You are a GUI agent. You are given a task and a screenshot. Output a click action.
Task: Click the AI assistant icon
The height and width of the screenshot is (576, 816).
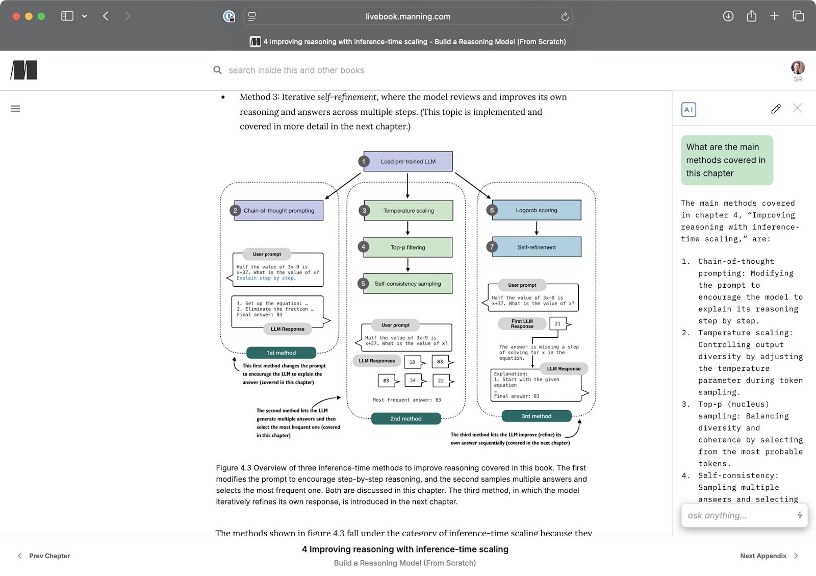tap(688, 110)
